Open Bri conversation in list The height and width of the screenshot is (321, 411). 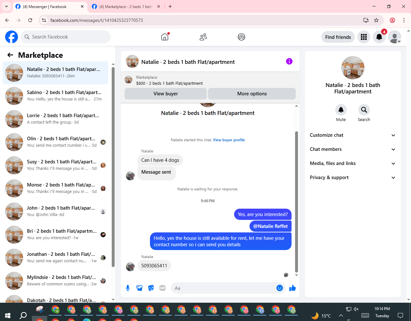tap(55, 235)
